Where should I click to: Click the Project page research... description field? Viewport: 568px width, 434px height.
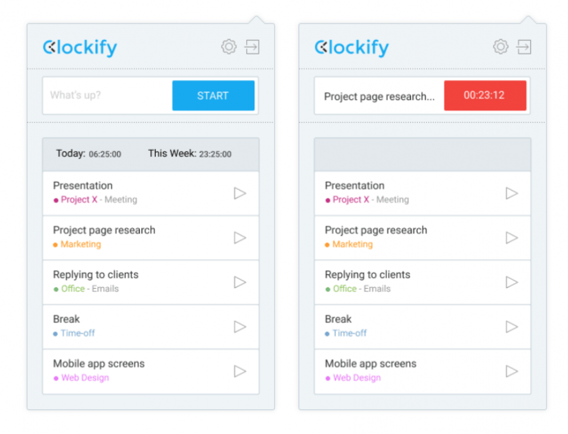379,96
